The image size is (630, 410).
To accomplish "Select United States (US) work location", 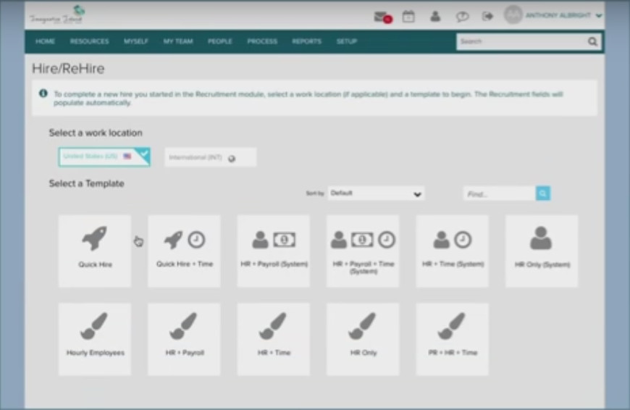I will coord(104,156).
